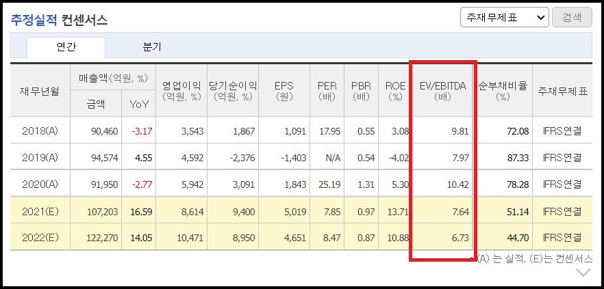Click the 87.33 net debt ratio
Image resolution: width=604 pixels, height=289 pixels.
click(x=518, y=158)
